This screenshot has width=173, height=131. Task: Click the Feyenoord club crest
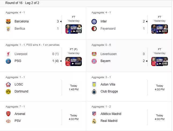(x=94, y=29)
